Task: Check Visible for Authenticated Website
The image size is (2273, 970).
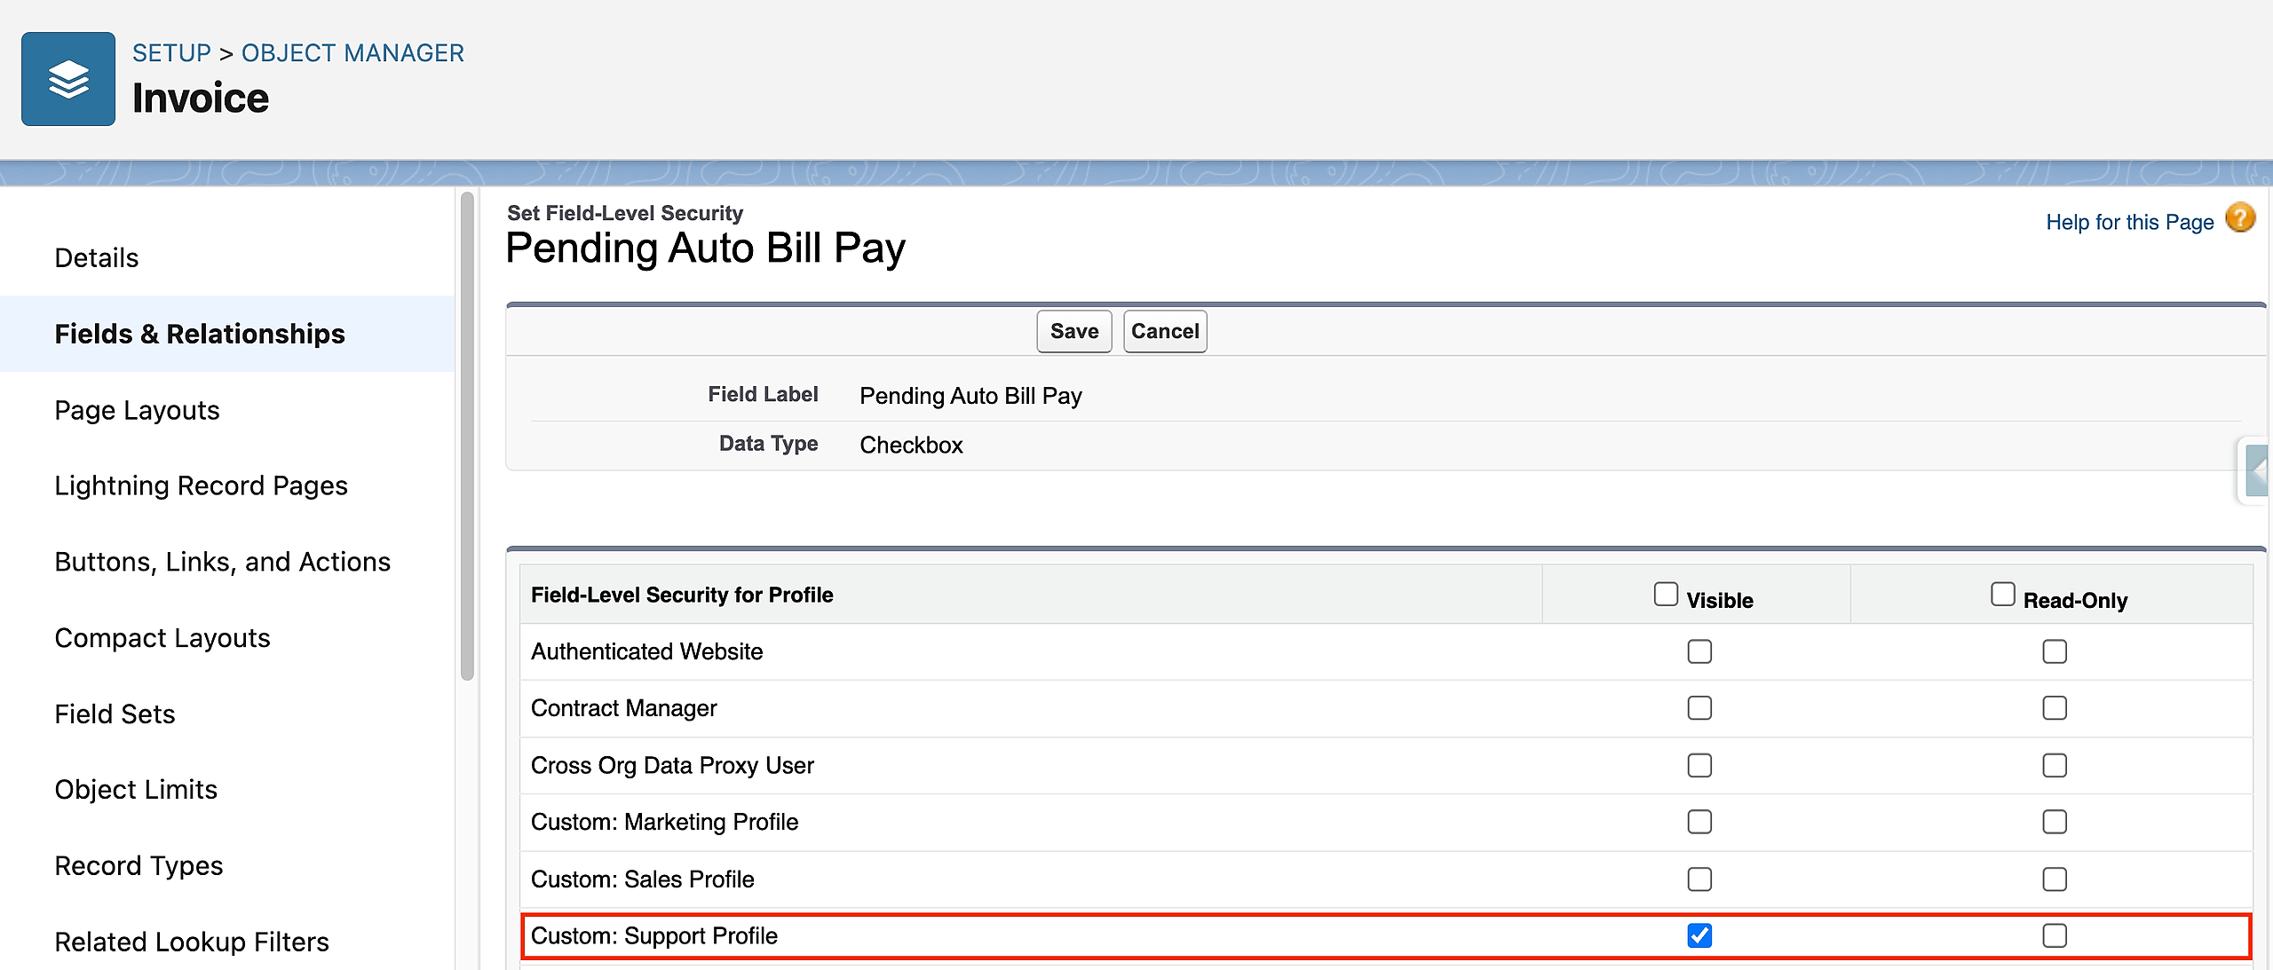Action: point(1699,651)
